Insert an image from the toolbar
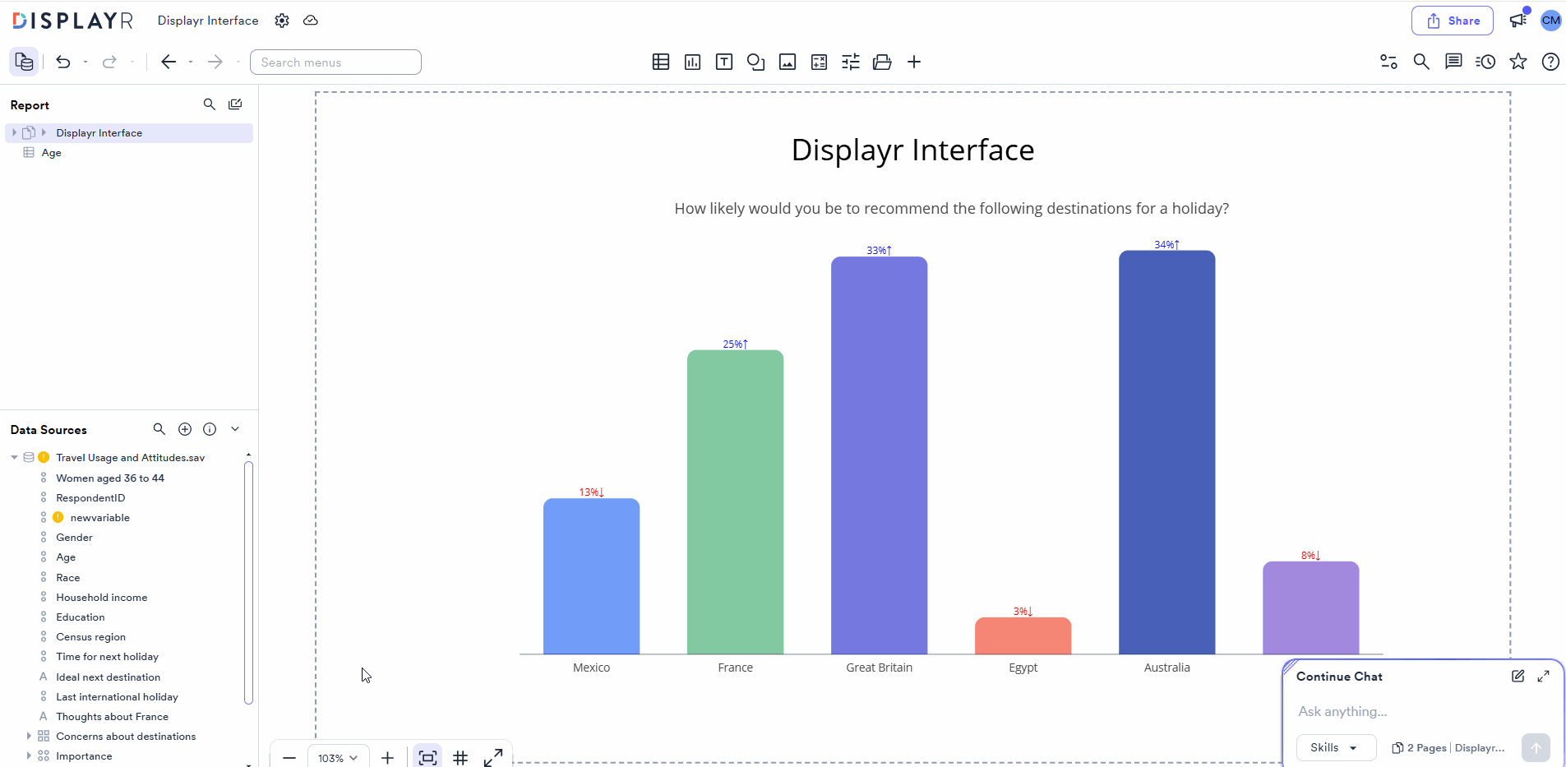Image resolution: width=1566 pixels, height=767 pixels. tap(788, 62)
